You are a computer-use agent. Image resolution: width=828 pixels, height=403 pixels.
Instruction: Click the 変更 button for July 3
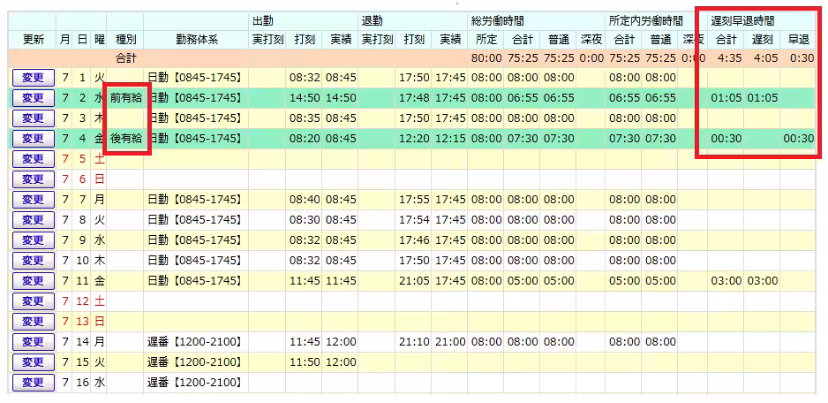coord(33,118)
